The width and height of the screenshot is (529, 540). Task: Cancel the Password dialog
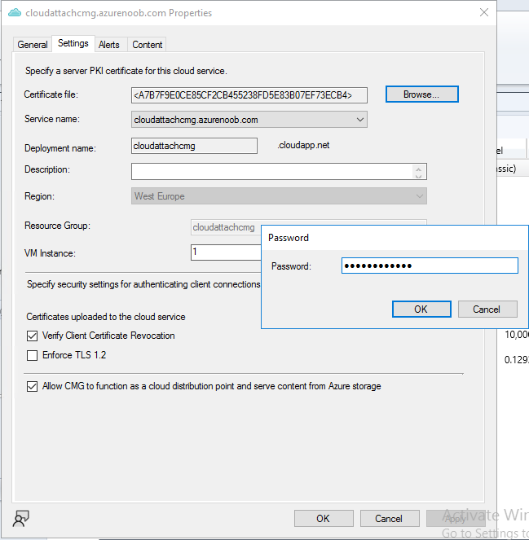tap(487, 310)
